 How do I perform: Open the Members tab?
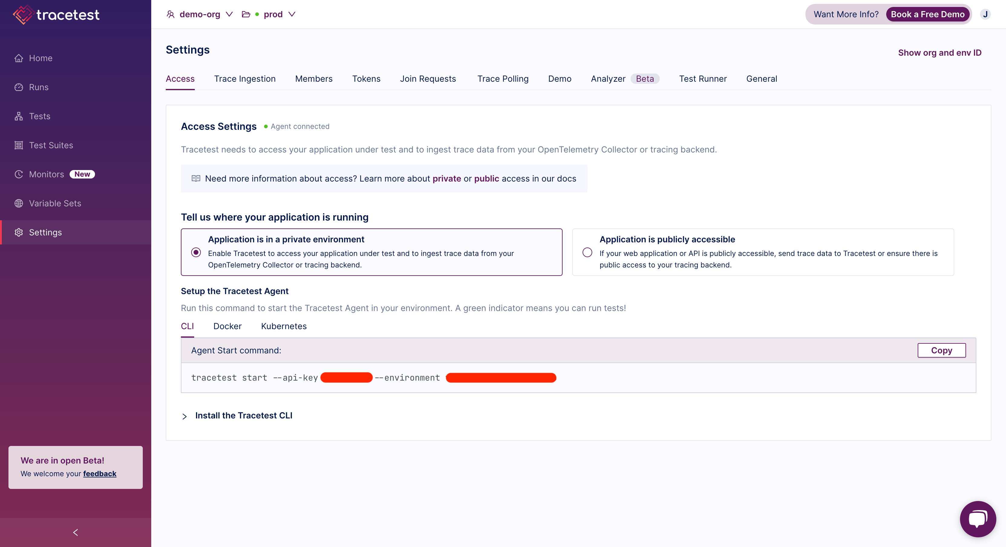coord(314,79)
